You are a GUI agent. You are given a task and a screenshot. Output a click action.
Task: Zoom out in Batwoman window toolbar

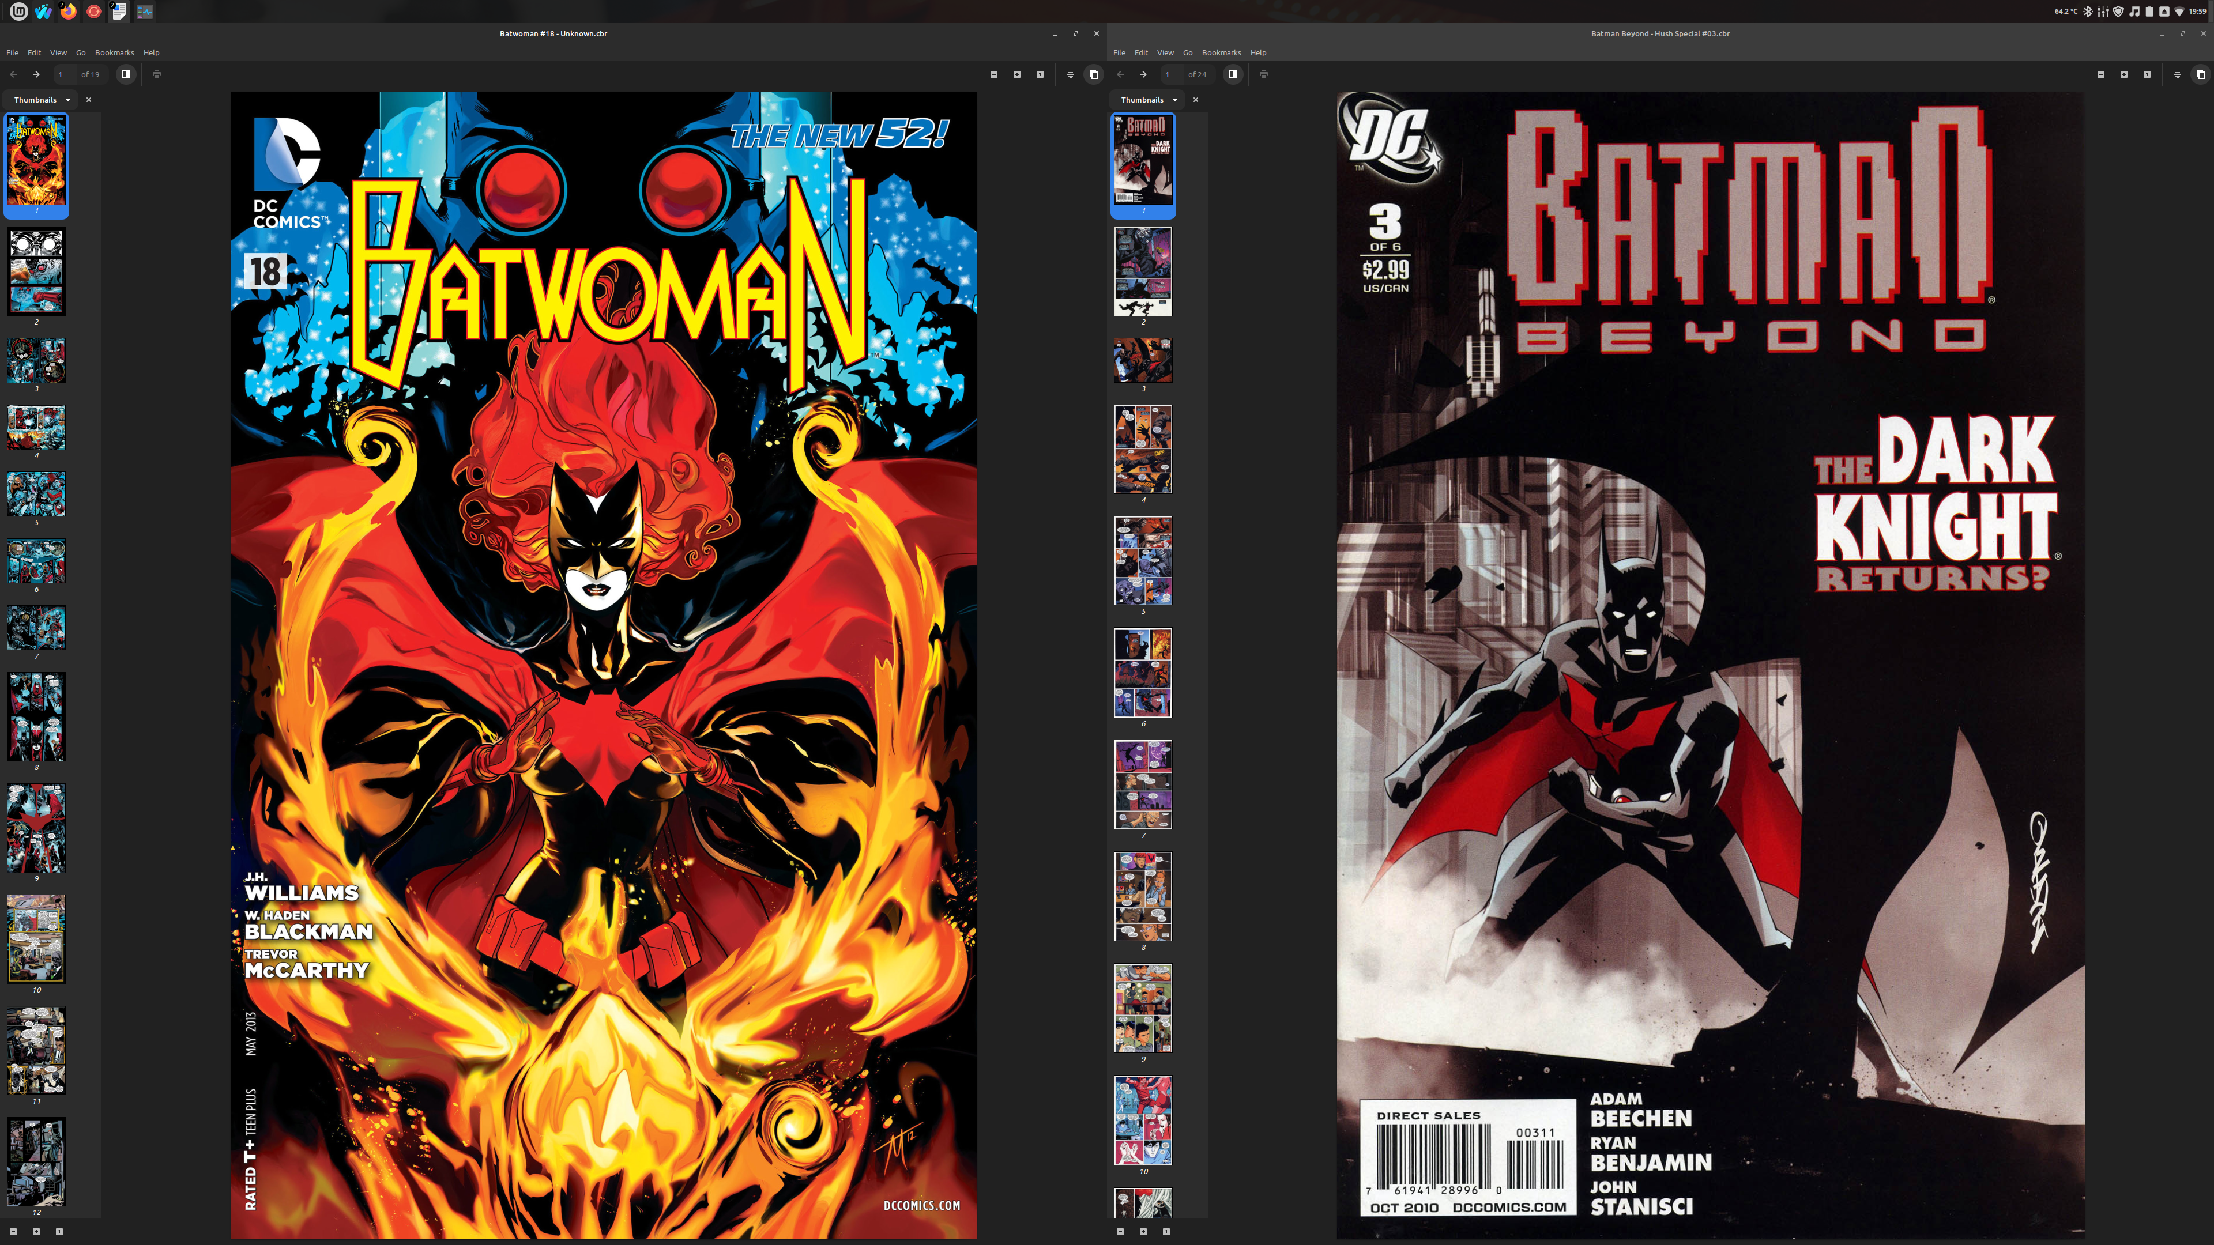[993, 75]
